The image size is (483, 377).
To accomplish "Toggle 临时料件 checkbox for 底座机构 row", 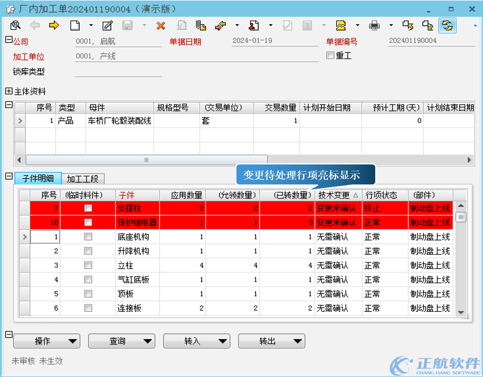I will [88, 236].
